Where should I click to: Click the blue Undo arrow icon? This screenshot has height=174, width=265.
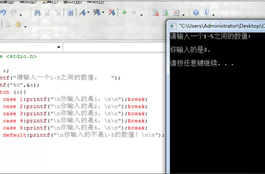tap(3, 12)
